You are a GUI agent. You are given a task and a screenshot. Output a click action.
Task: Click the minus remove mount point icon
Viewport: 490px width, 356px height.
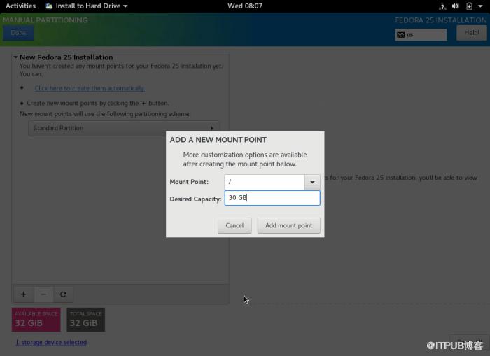pyautogui.click(x=43, y=294)
